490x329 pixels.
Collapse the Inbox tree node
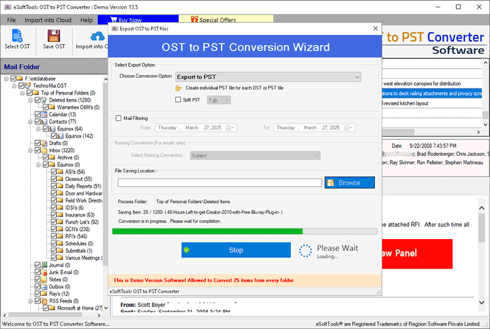[31, 150]
